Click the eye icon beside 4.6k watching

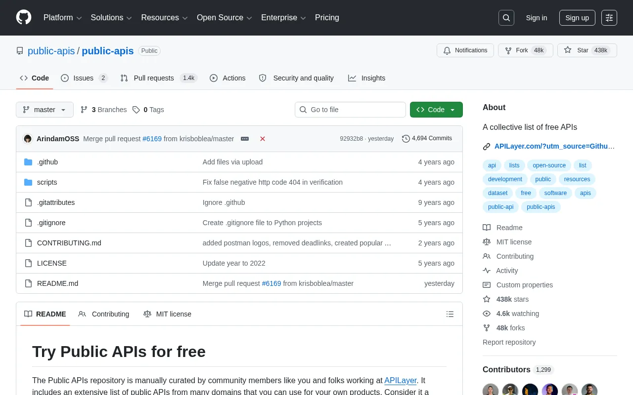(487, 314)
